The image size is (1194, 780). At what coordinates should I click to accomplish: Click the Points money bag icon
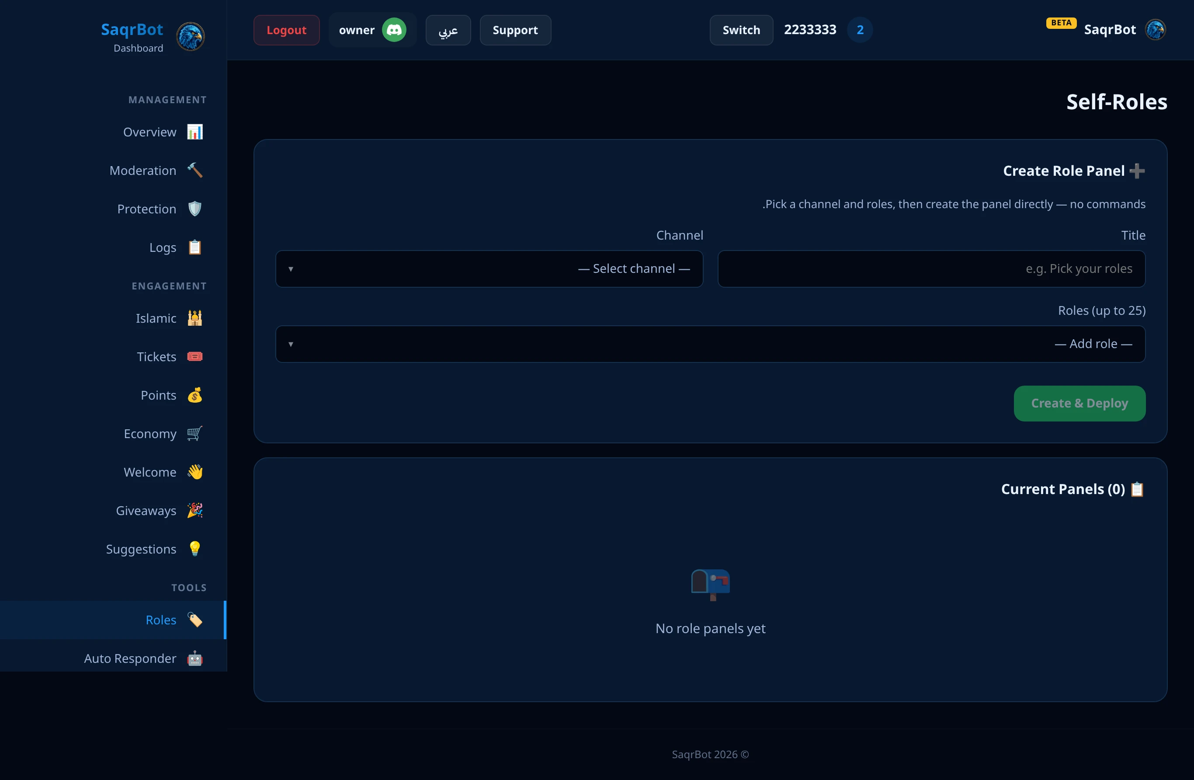coord(194,396)
